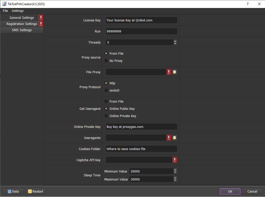Screen dimensions: 265x197
Task: Click the Data button
Action: pyautogui.click(x=13, y=191)
